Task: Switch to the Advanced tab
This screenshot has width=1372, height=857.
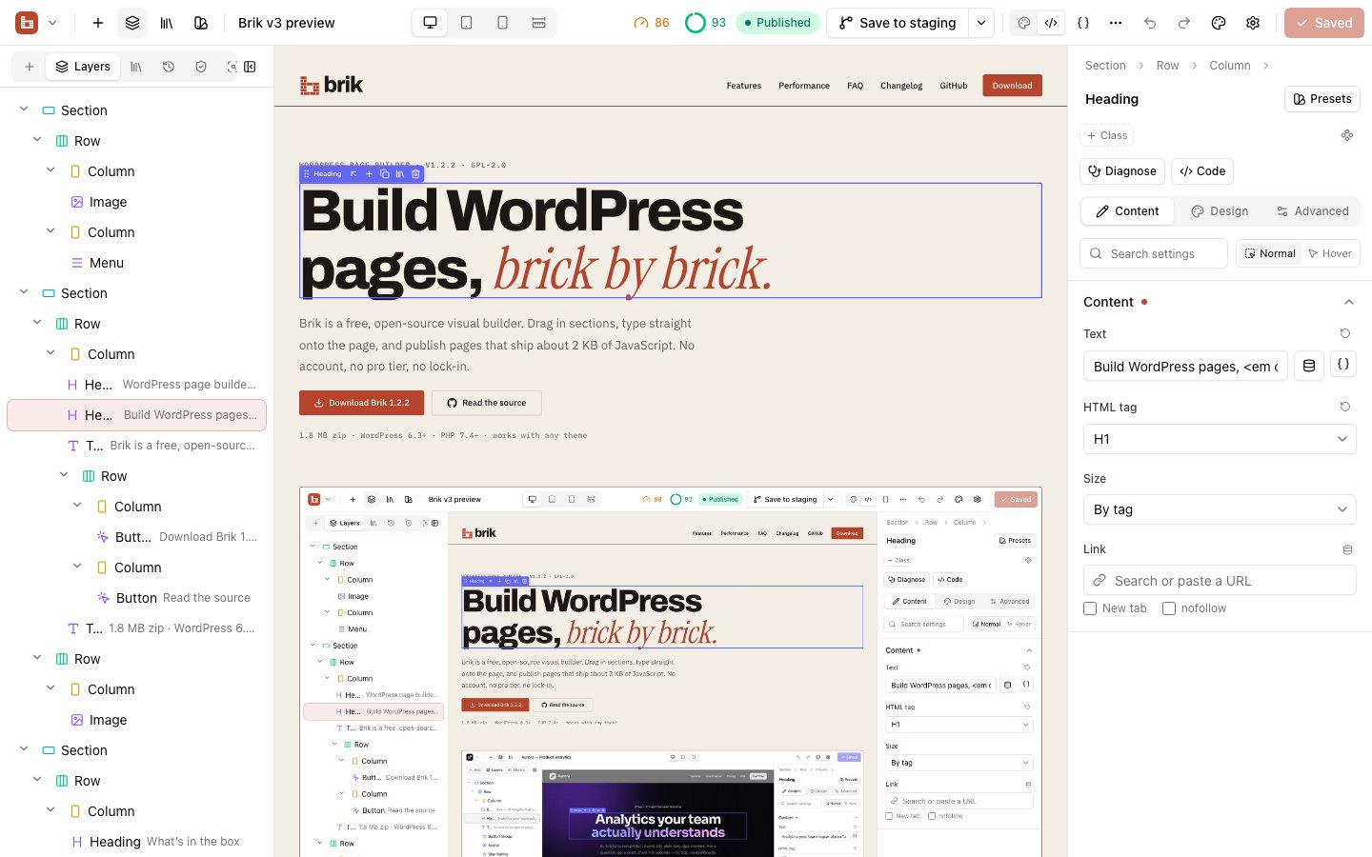Action: click(1313, 211)
